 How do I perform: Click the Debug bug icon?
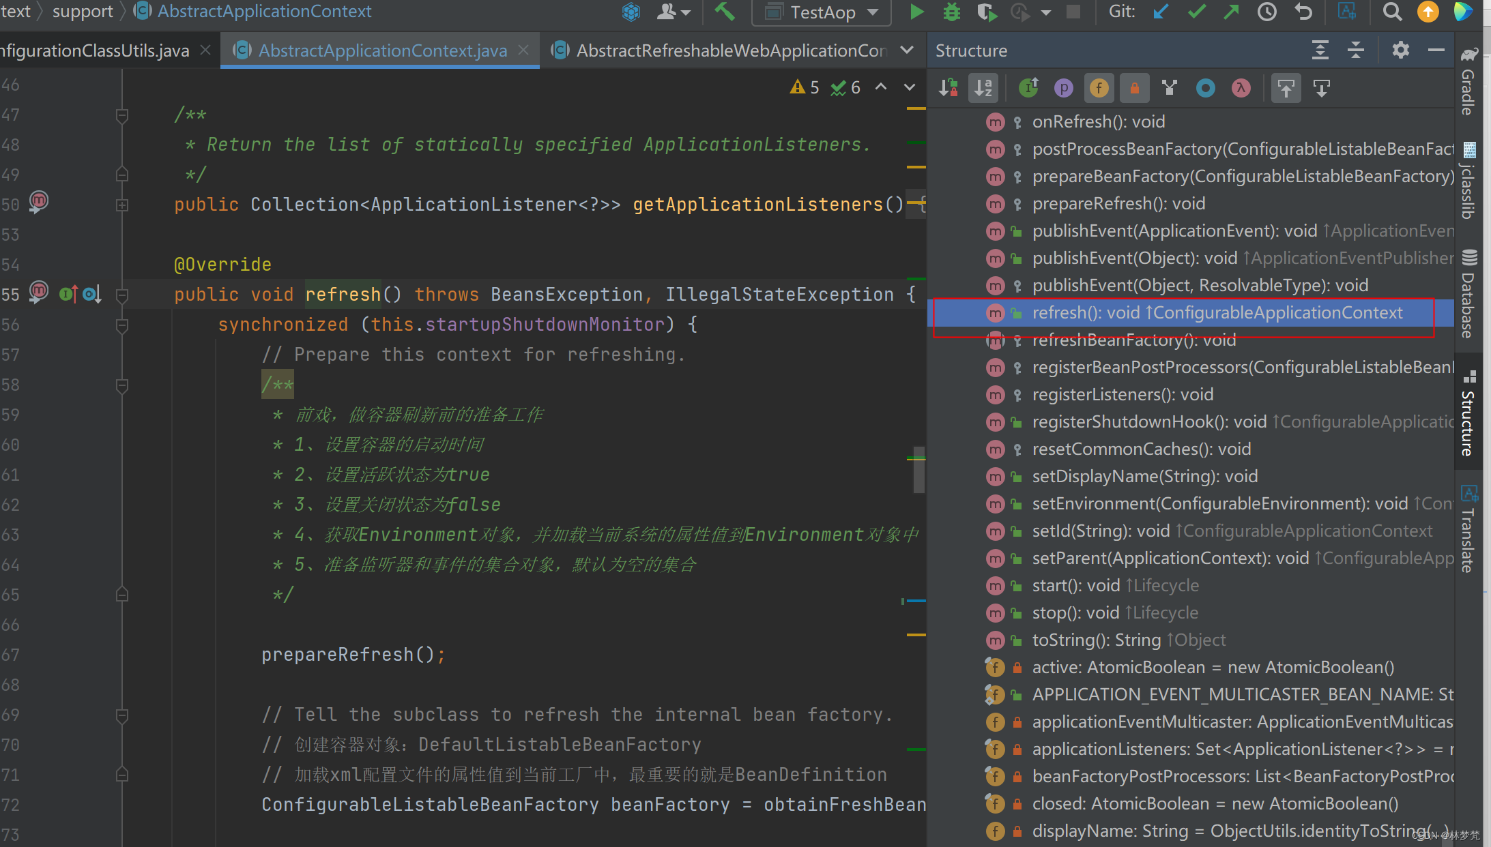coord(951,12)
